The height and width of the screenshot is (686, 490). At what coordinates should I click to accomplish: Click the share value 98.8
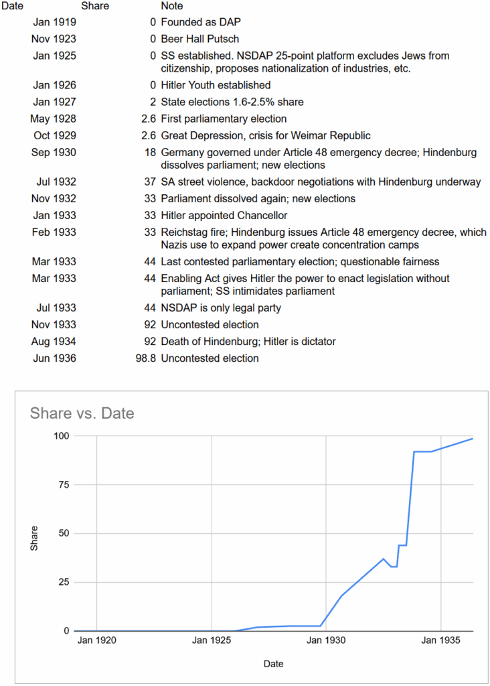145,358
